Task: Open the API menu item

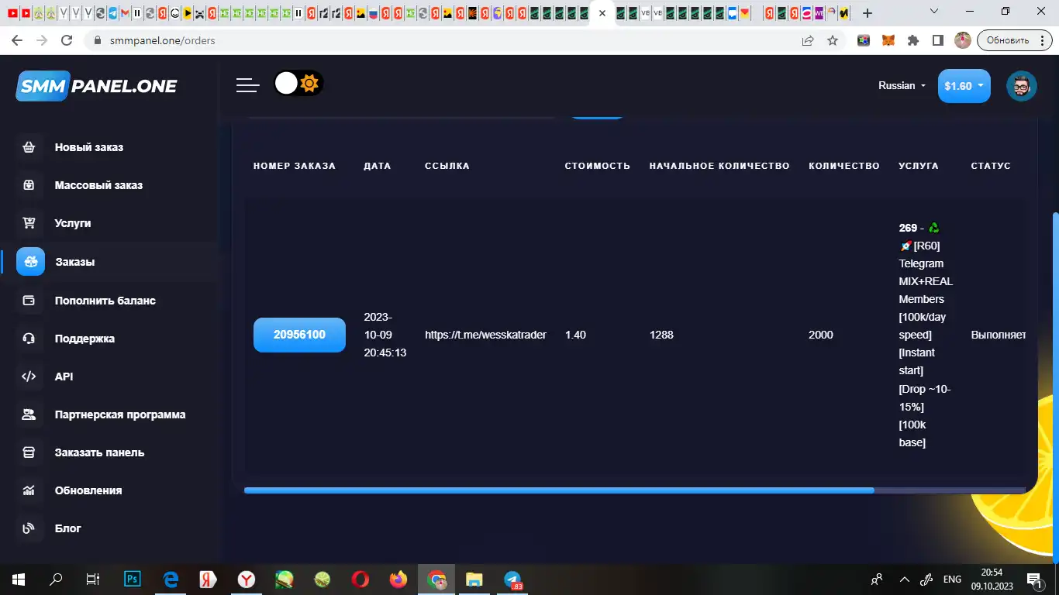Action: point(64,377)
